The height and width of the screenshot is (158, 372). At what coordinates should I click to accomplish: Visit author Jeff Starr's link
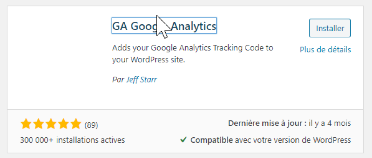click(142, 80)
